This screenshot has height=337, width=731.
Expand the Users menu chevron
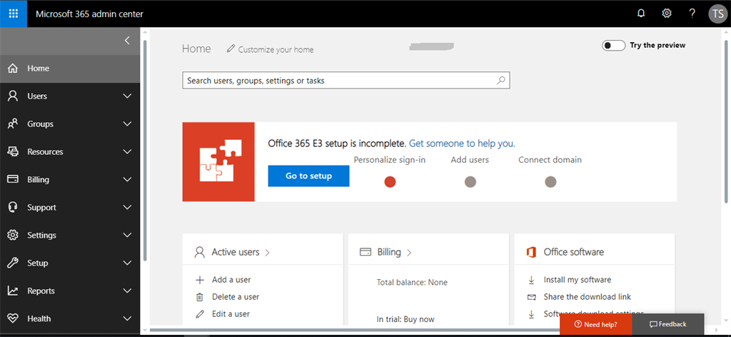click(x=127, y=96)
